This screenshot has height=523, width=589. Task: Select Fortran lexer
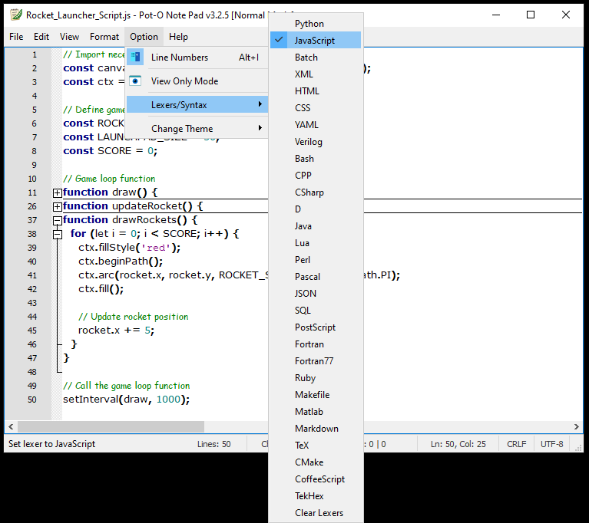click(x=316, y=344)
